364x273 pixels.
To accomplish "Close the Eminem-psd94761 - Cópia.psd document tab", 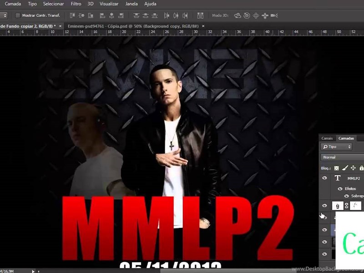I will [203, 26].
